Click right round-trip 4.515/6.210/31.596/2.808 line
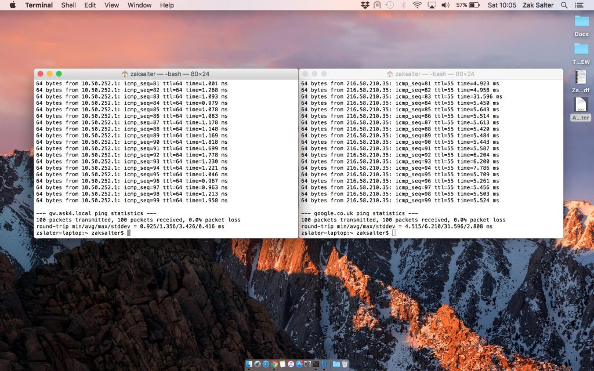594x371 pixels. tap(397, 227)
